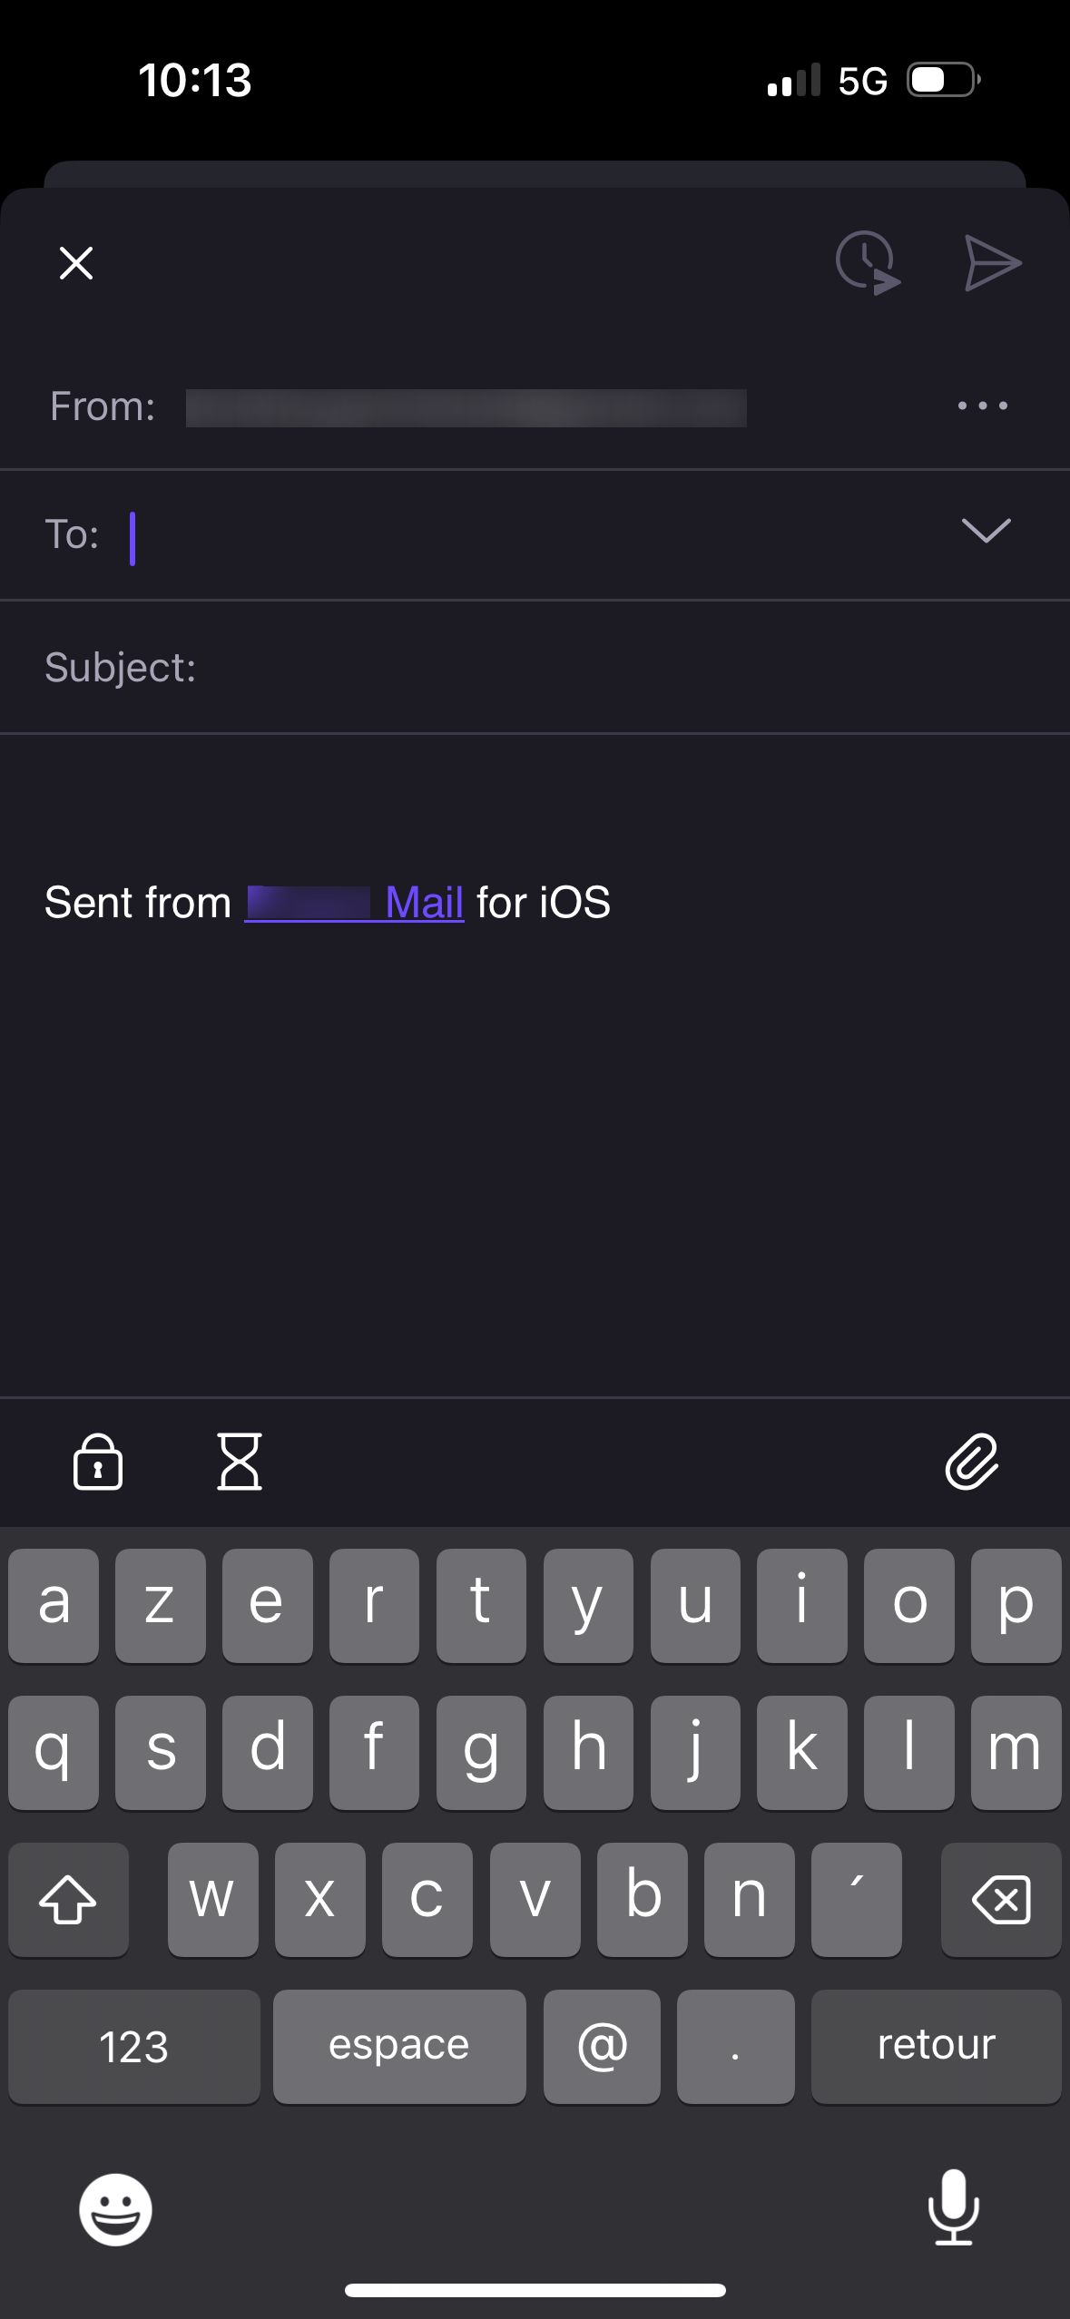This screenshot has width=1070, height=2319.
Task: Open the emoji keyboard
Action: click(115, 2209)
